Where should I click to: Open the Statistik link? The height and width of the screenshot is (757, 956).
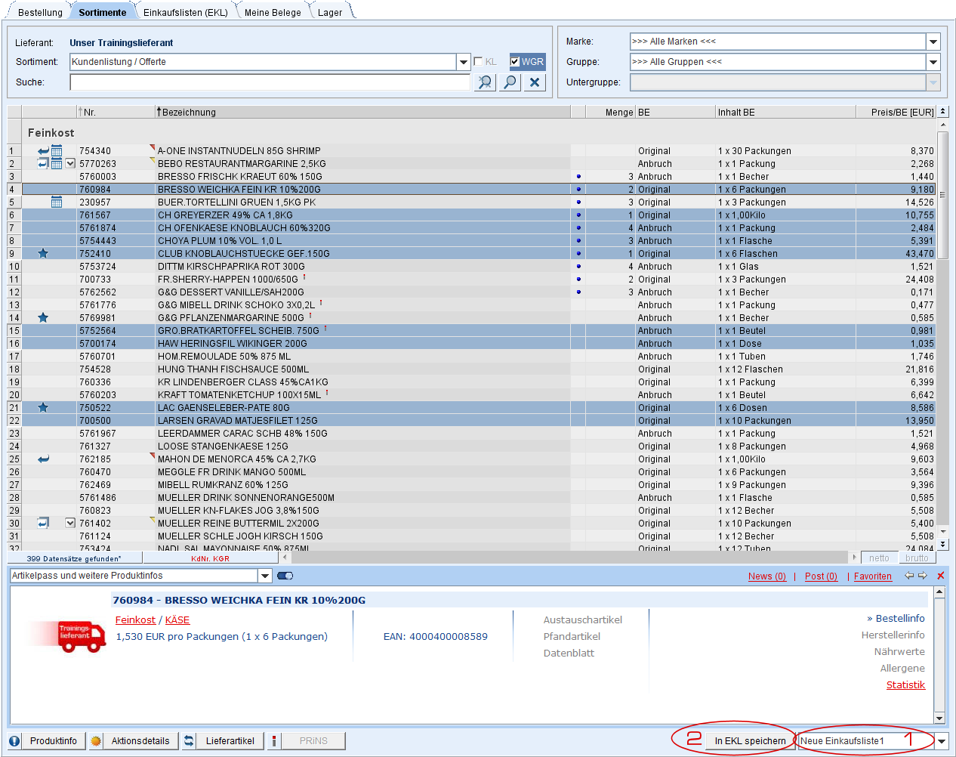click(x=905, y=685)
